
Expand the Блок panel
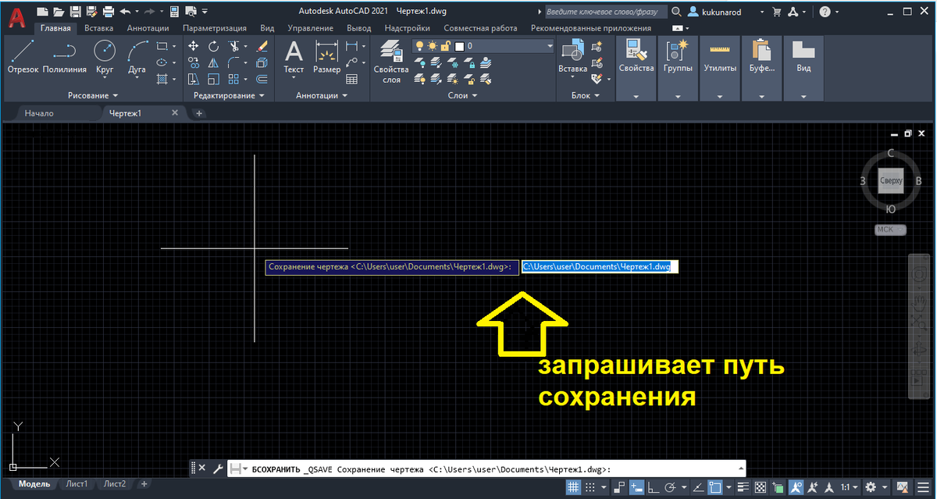click(x=585, y=95)
